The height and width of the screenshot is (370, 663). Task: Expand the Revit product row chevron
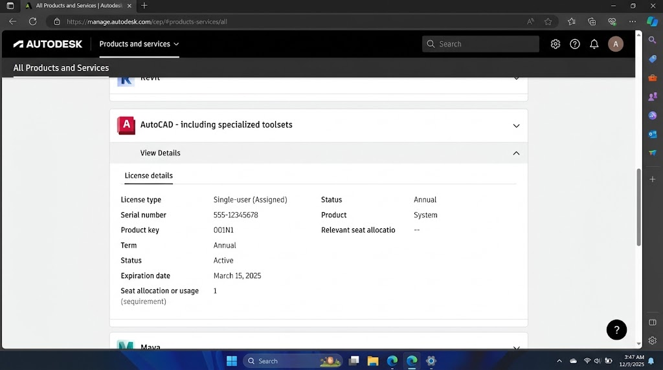(x=516, y=78)
